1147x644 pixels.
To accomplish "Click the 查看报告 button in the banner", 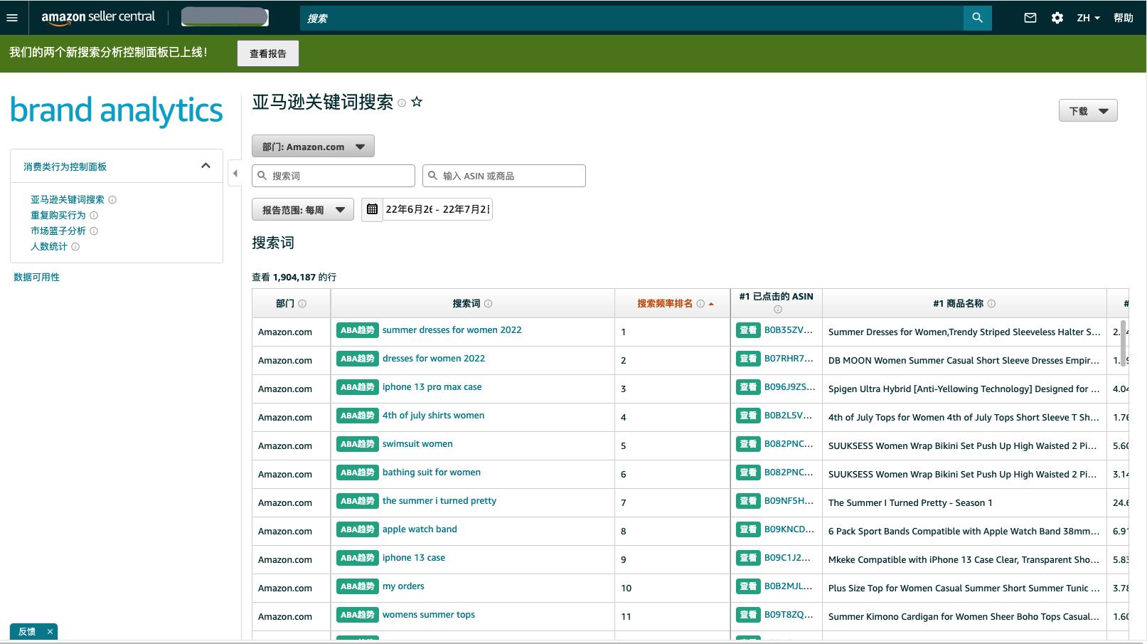I will (x=268, y=53).
